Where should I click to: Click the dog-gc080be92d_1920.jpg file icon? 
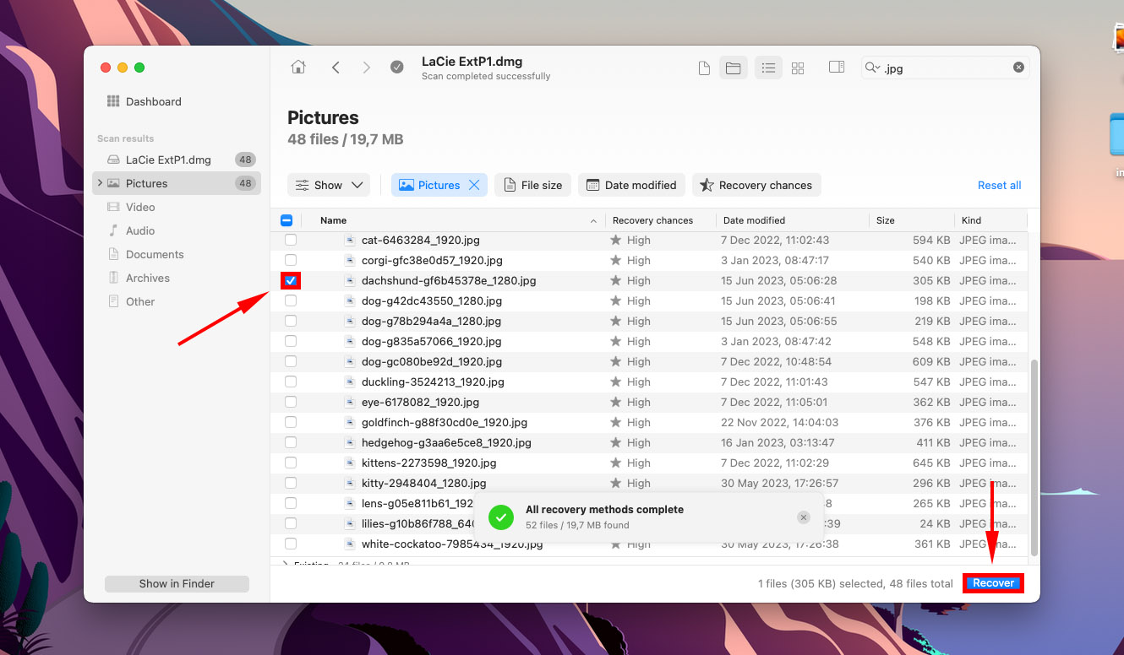(350, 361)
